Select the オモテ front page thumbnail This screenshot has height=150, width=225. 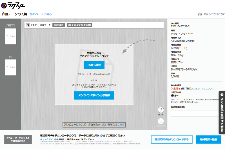point(11,36)
